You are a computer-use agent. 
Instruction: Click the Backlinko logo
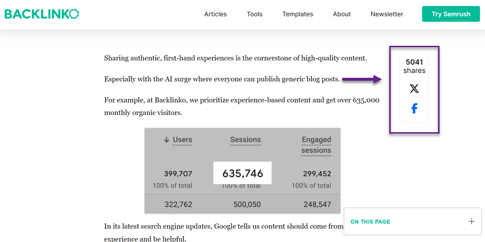point(42,14)
